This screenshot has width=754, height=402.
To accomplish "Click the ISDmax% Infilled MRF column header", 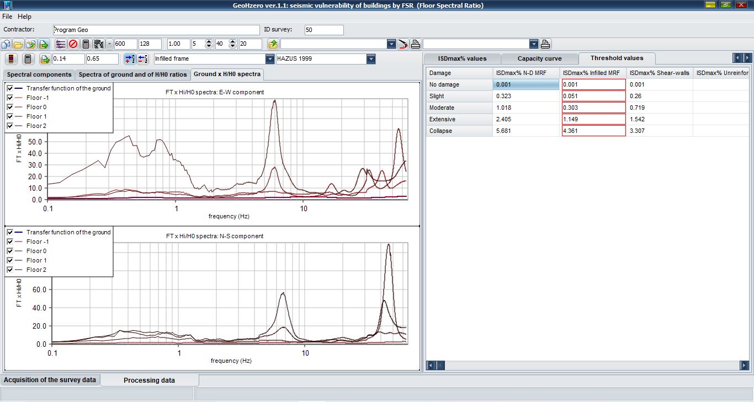I will pos(593,73).
